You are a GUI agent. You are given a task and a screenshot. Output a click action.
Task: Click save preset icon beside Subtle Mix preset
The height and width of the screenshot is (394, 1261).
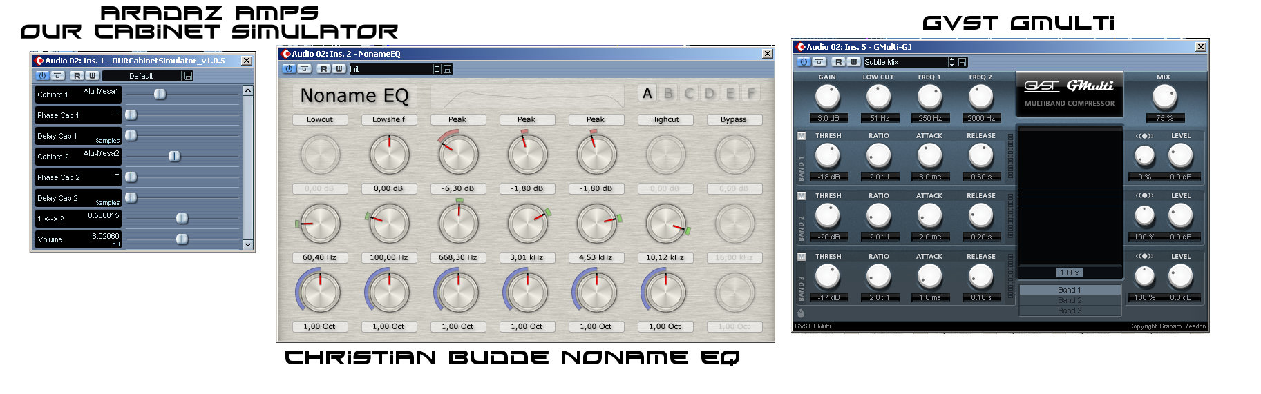962,62
